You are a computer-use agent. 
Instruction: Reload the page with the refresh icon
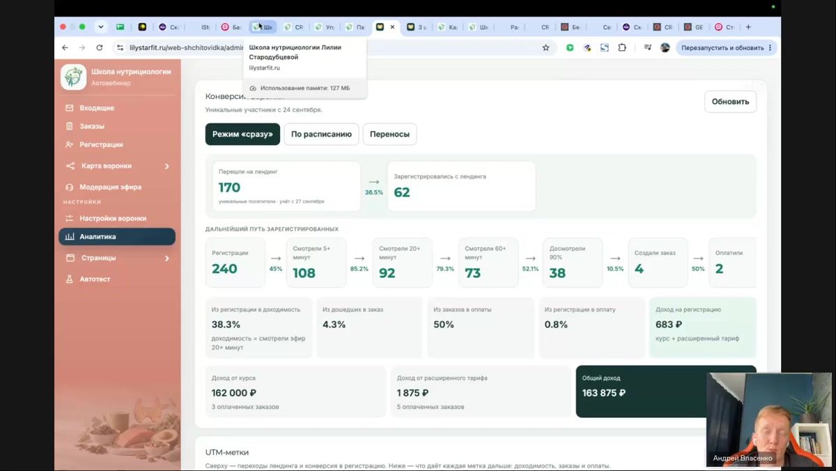[x=100, y=47]
